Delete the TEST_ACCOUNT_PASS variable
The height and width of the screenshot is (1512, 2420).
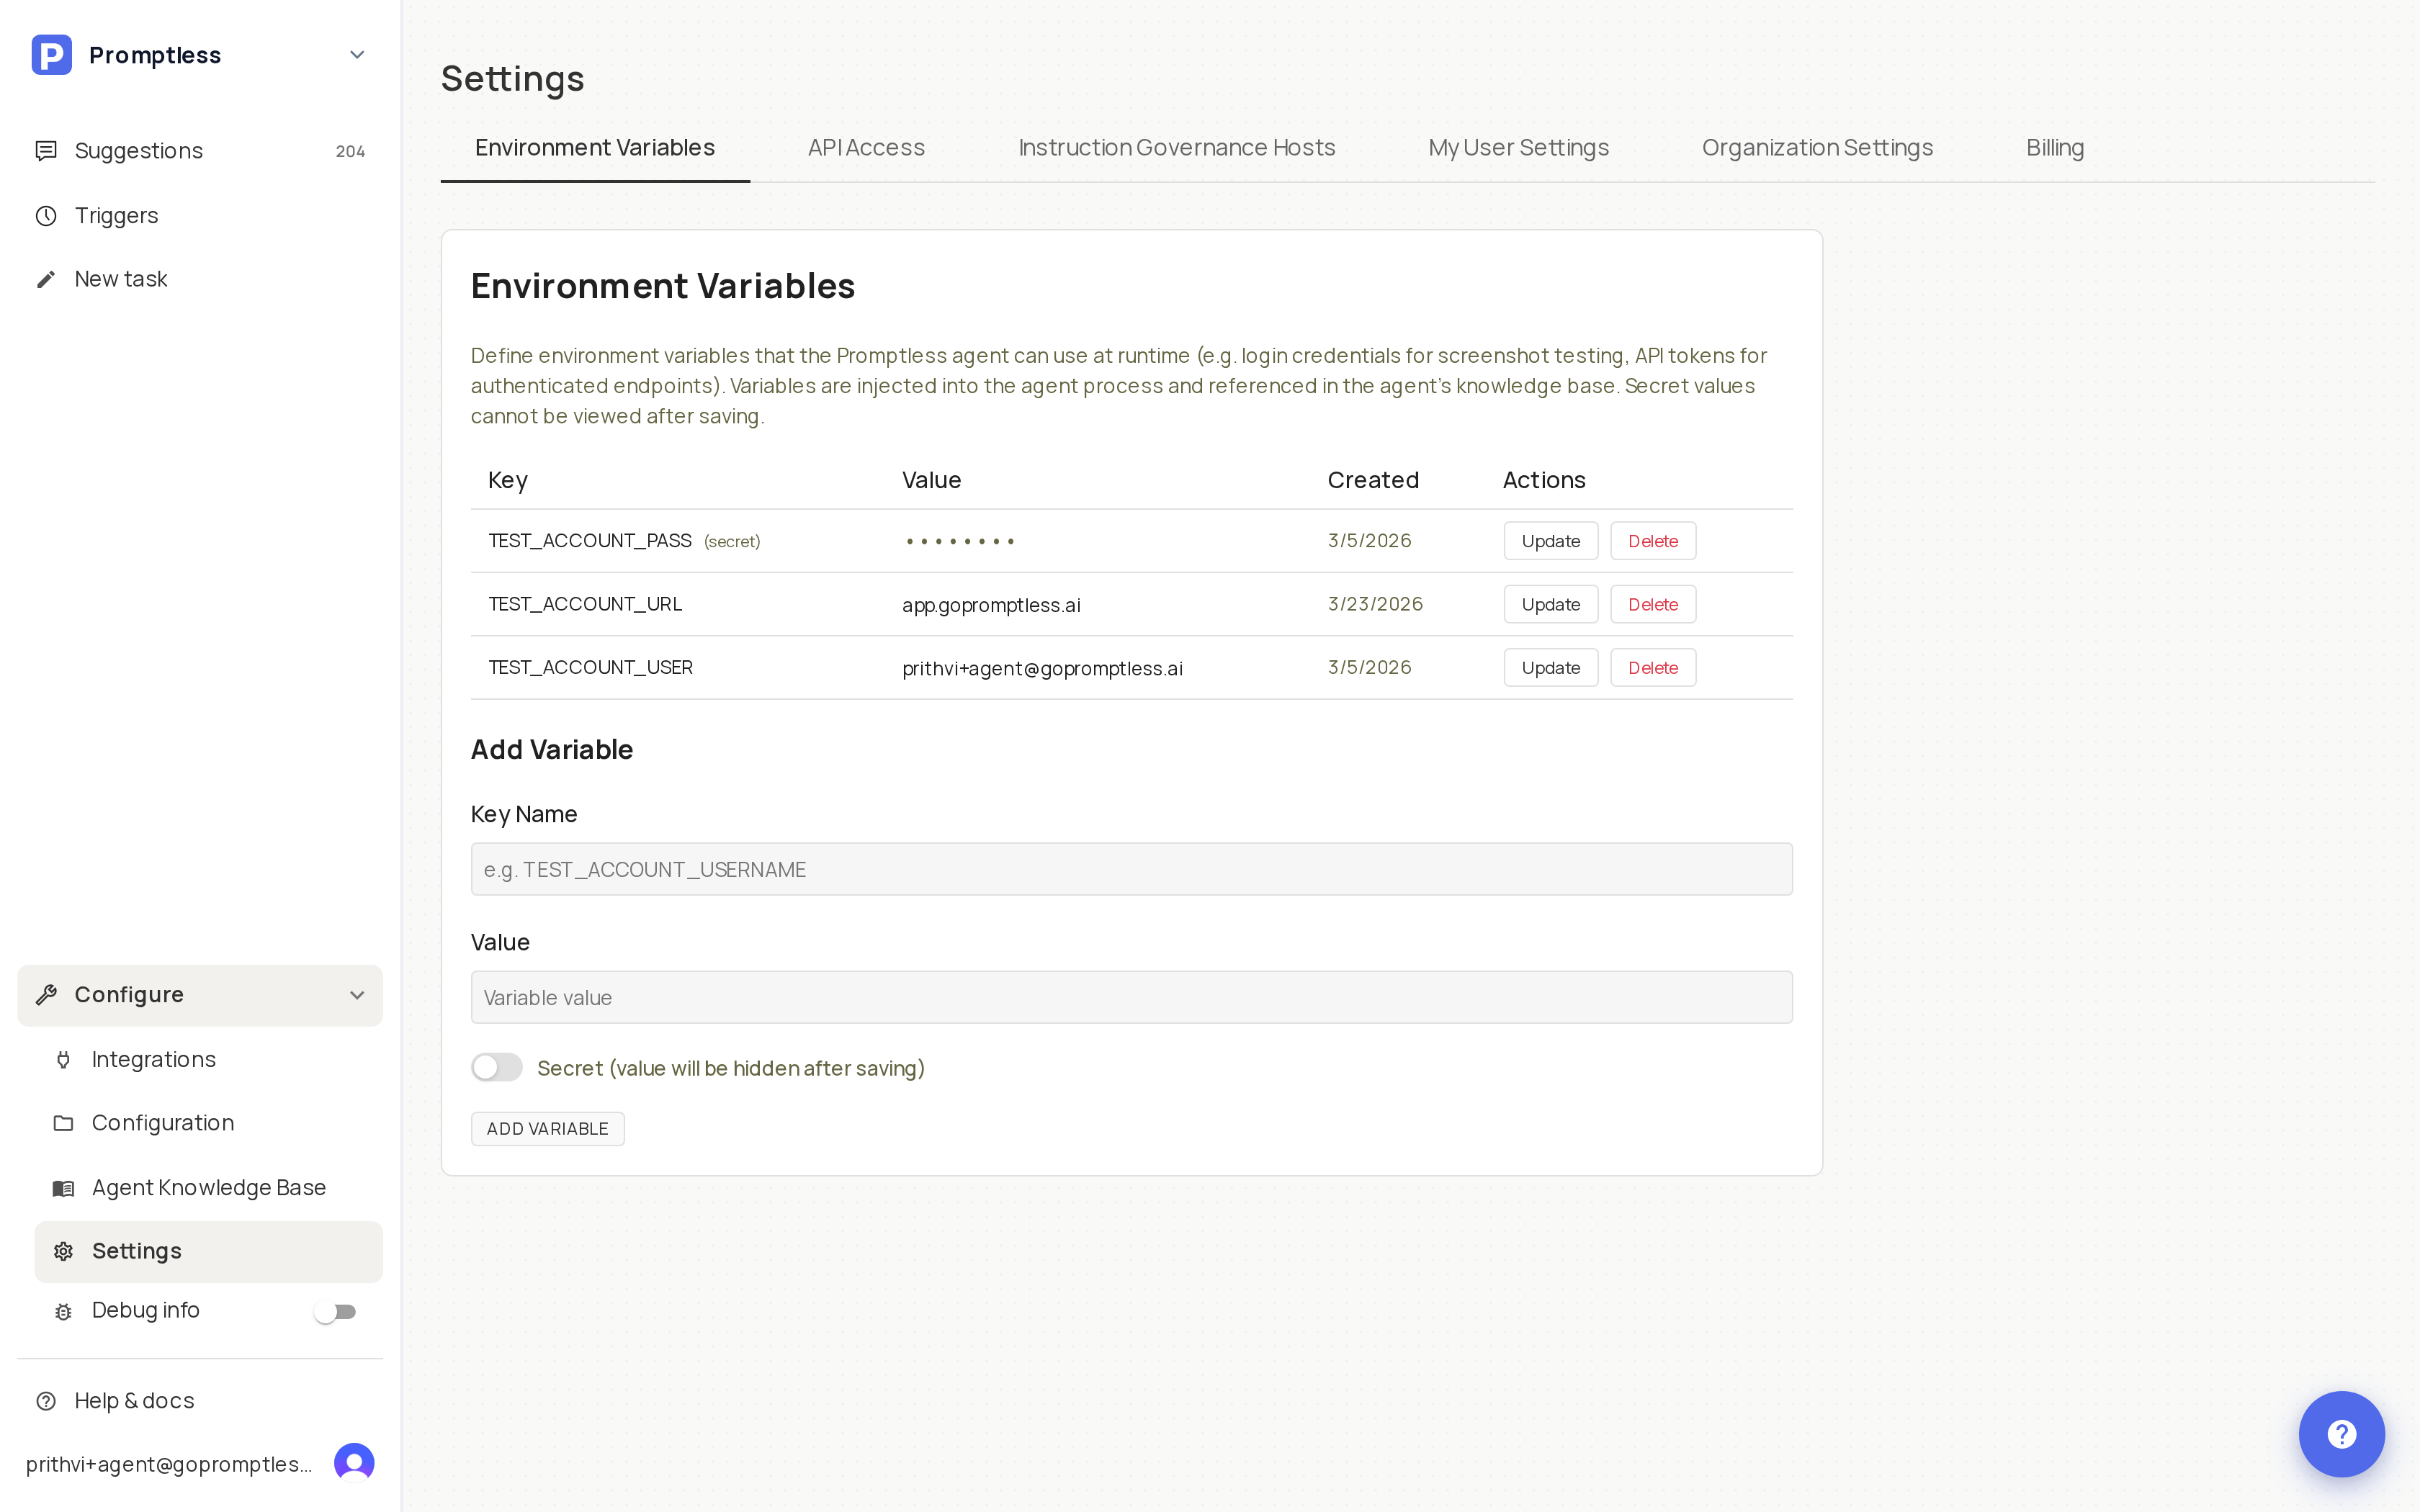1653,541
